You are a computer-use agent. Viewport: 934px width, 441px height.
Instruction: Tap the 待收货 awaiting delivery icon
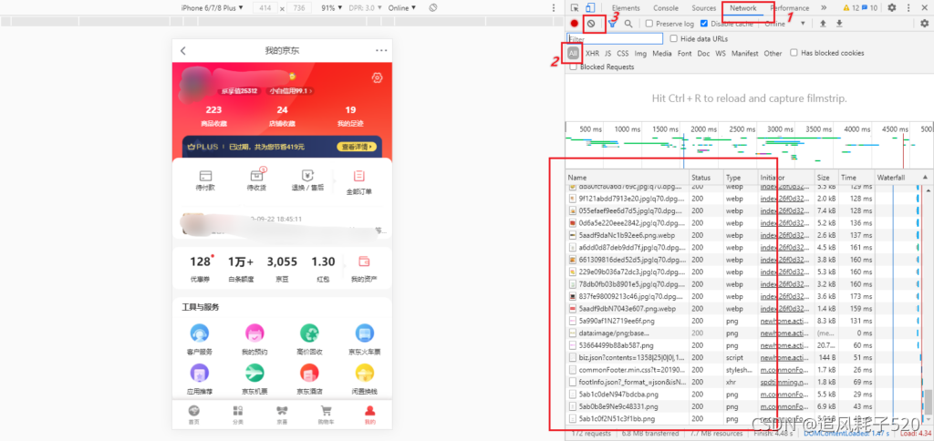[x=256, y=175]
